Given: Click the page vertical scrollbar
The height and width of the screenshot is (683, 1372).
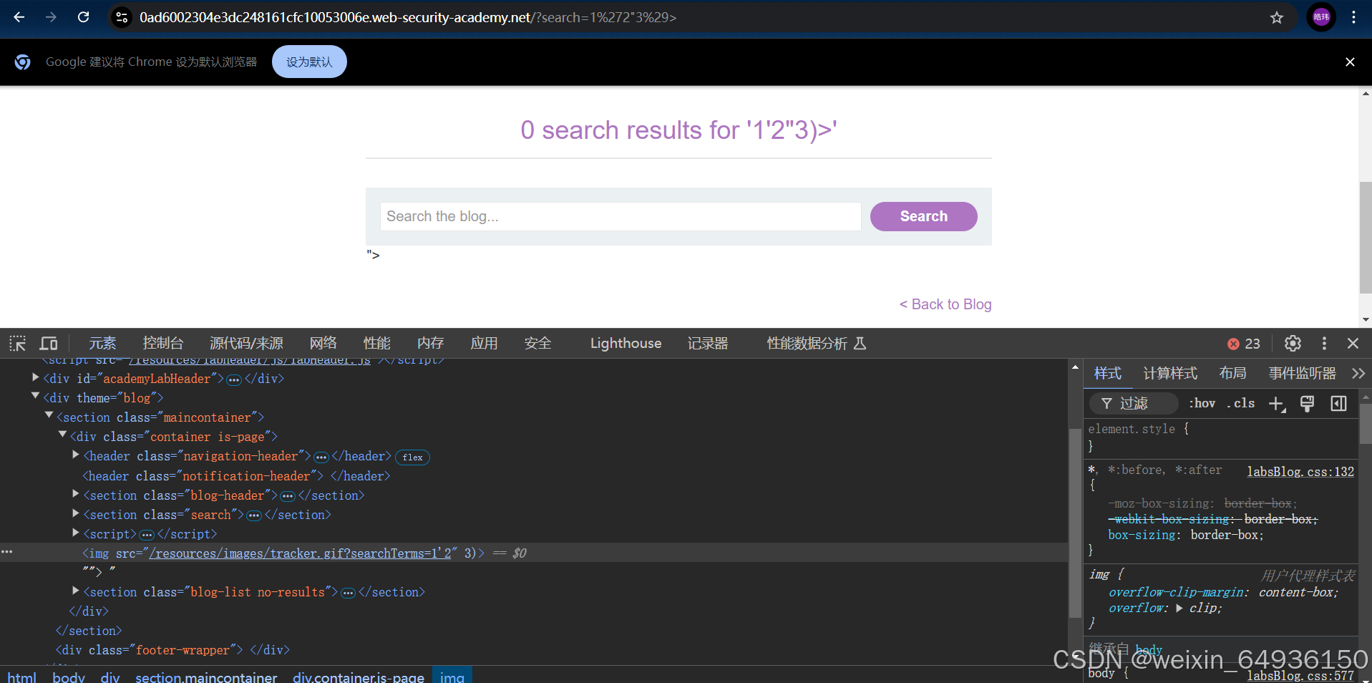Looking at the screenshot, I should tap(1366, 238).
